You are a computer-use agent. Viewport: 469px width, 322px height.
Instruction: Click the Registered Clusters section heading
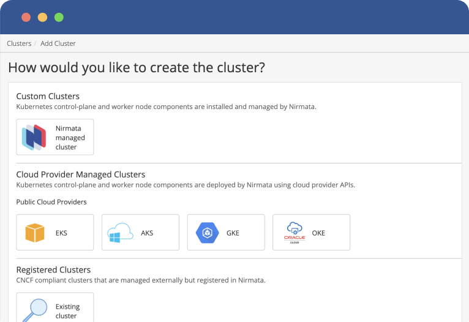[53, 270]
